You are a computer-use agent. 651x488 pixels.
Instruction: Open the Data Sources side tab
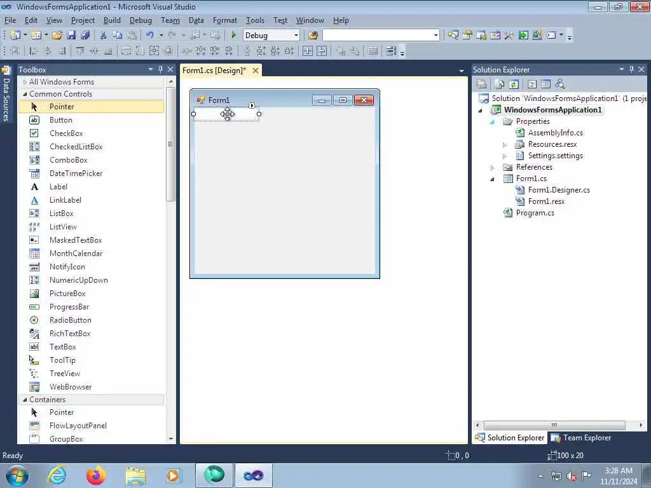tap(6, 95)
